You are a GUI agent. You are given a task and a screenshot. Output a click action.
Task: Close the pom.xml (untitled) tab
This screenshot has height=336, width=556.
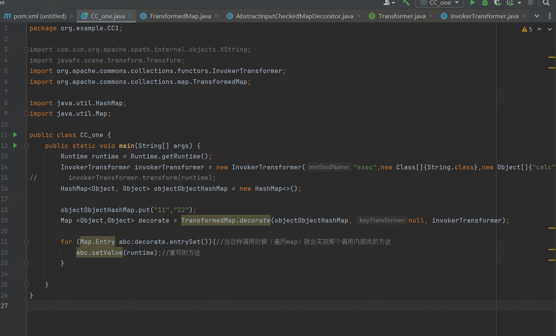click(72, 16)
